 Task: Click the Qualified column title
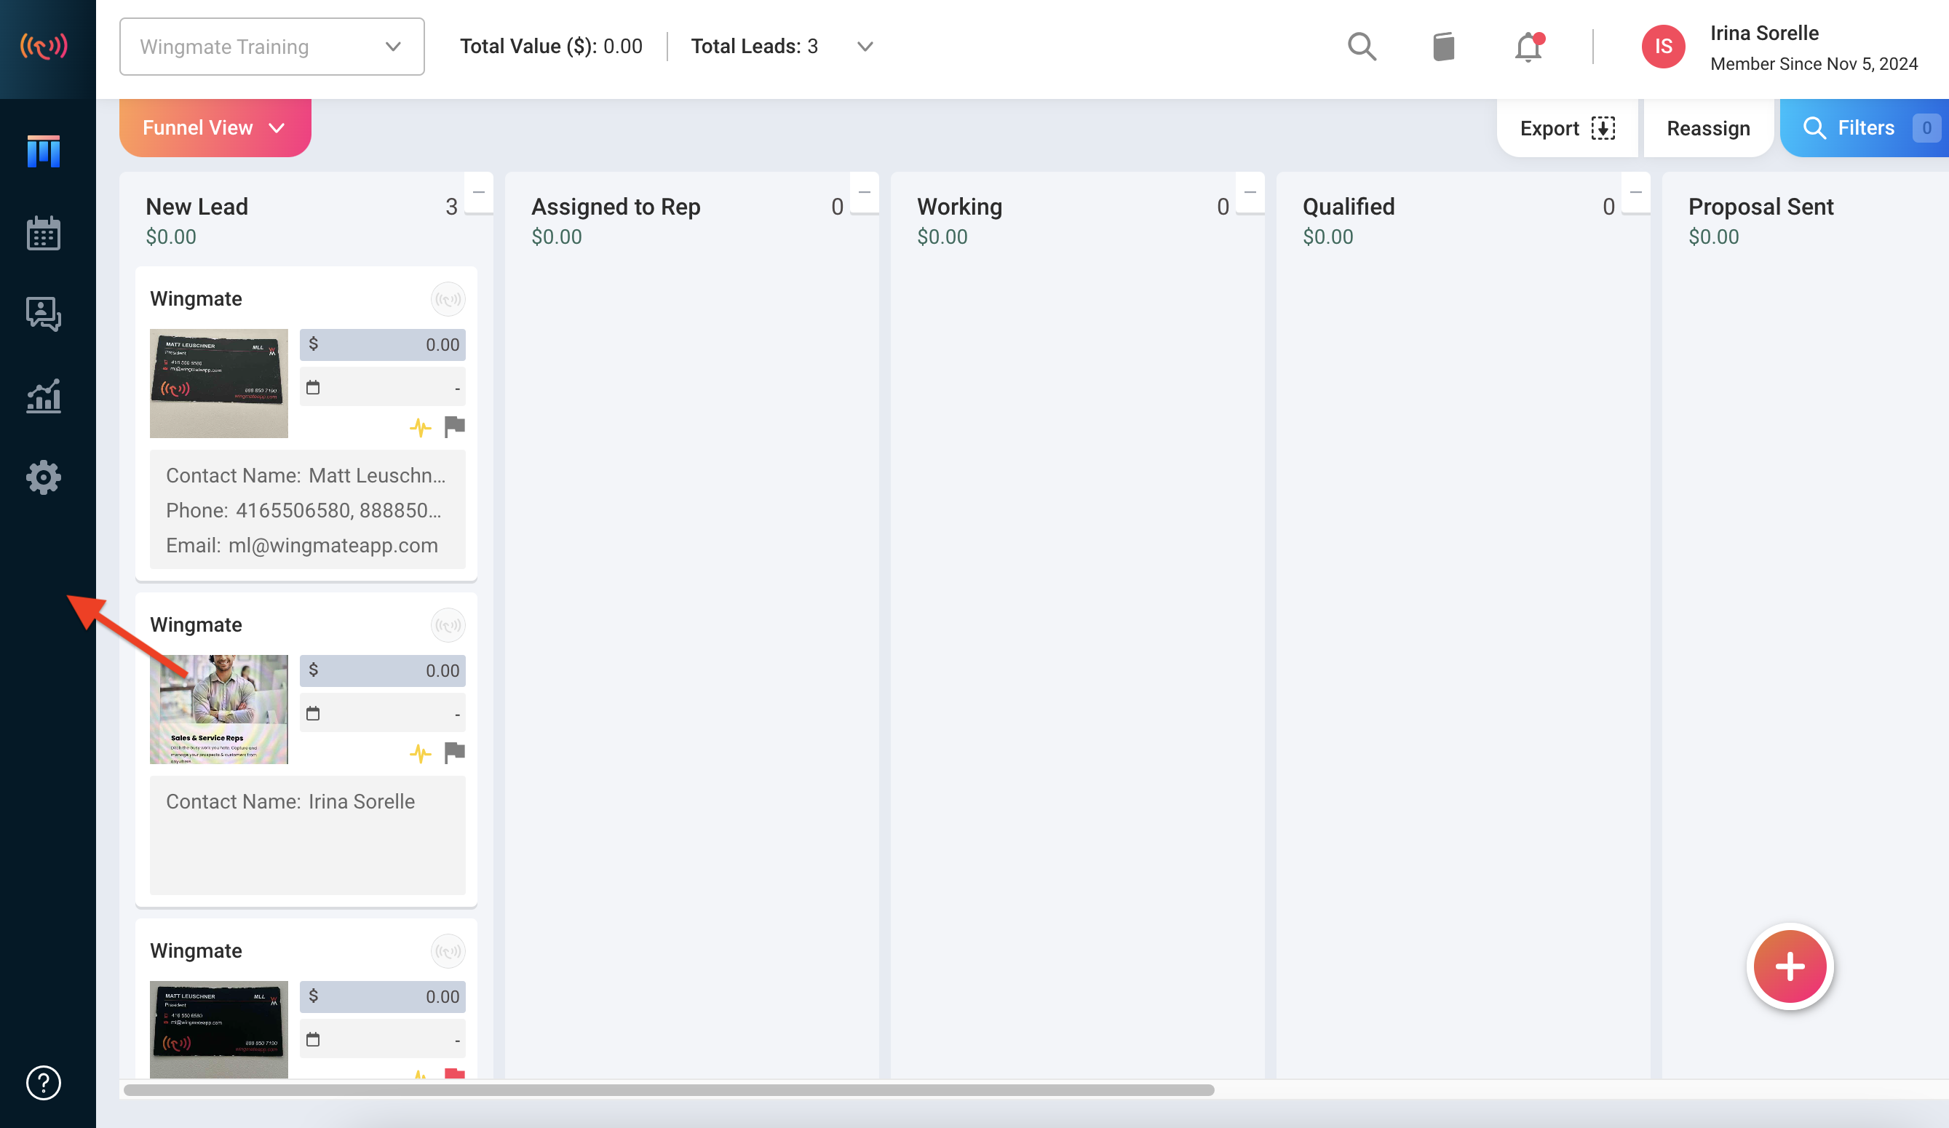point(1348,207)
